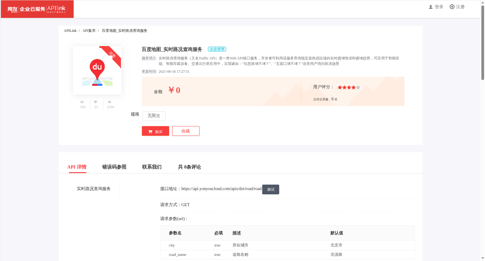This screenshot has width=485, height=261.
Task: Click the 'road_name' parameter cell
Action: coord(178,255)
